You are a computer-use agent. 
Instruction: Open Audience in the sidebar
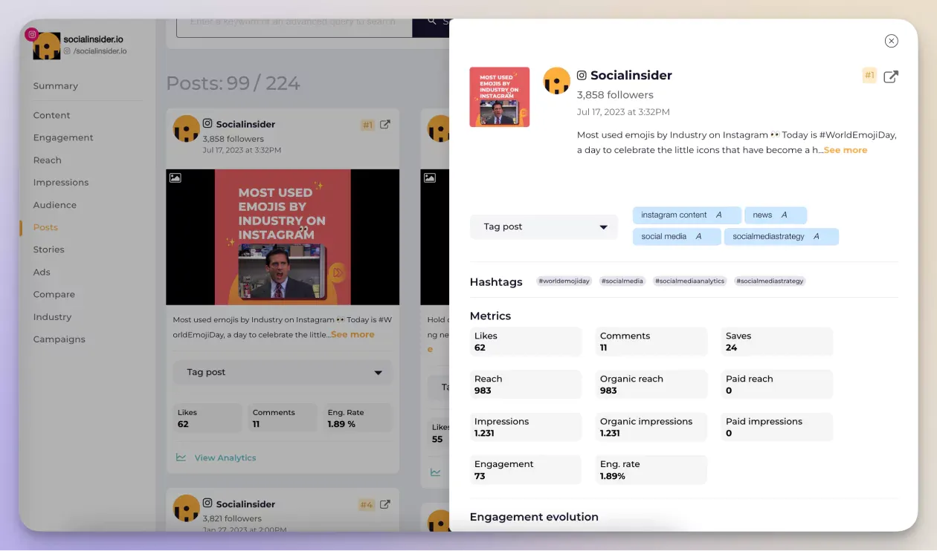(x=54, y=205)
